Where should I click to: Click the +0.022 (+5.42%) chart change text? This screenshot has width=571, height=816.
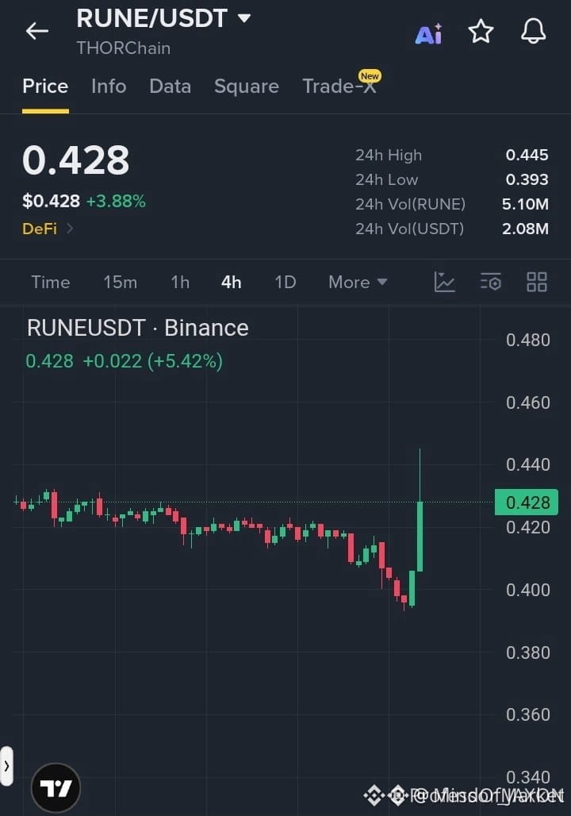[x=153, y=360]
